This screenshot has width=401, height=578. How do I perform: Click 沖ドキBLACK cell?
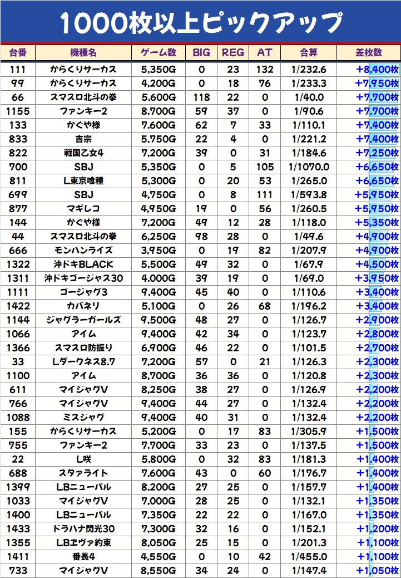click(x=83, y=264)
